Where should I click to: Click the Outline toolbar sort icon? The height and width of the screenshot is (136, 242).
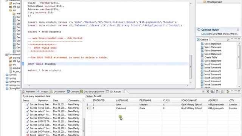coord(228,40)
